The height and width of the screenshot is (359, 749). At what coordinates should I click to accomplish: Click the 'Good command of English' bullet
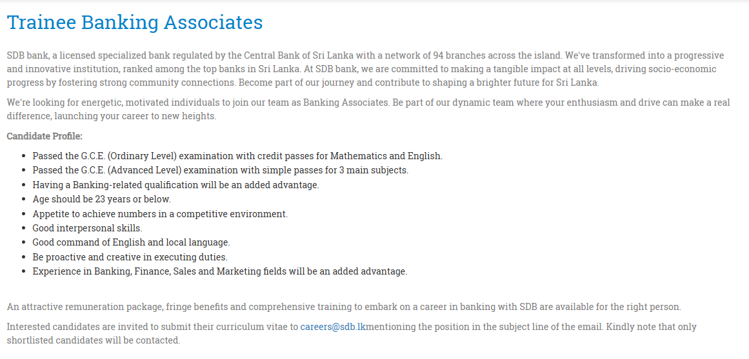(x=131, y=242)
